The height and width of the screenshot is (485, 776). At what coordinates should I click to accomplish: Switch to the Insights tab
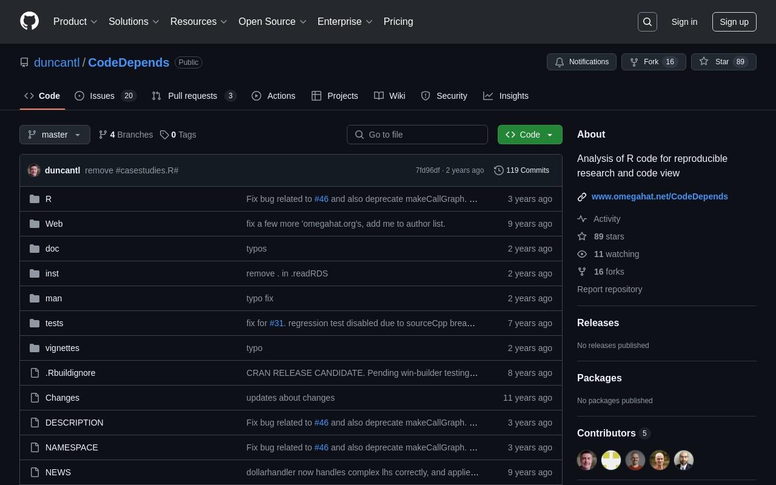506,96
